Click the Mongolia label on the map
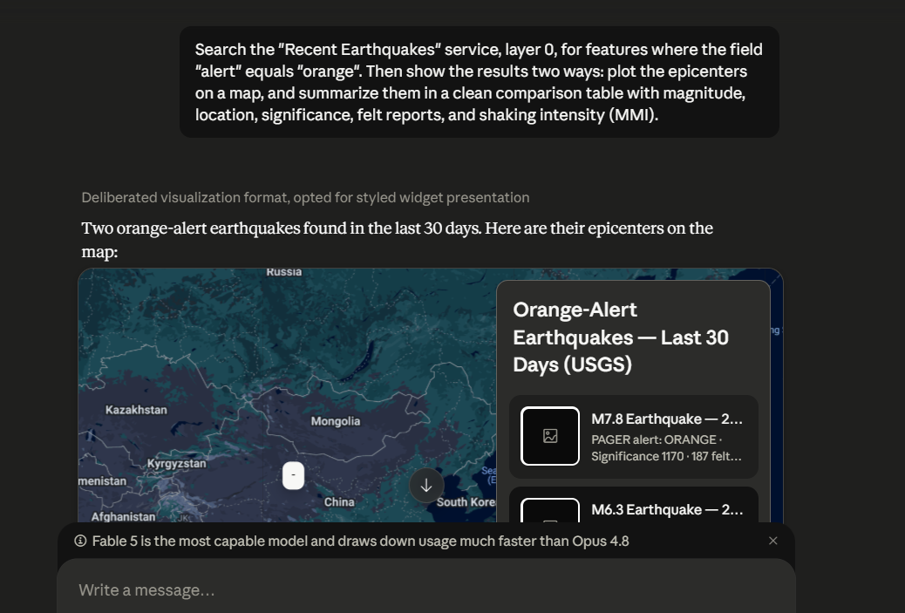The width and height of the screenshot is (905, 613). click(336, 421)
